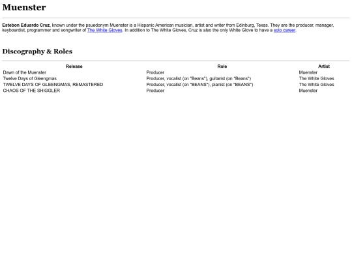Viewport: 352px width, 264px height.
Task: Click the role cell mentioning pianist on "BEANS"
Action: [x=200, y=85]
